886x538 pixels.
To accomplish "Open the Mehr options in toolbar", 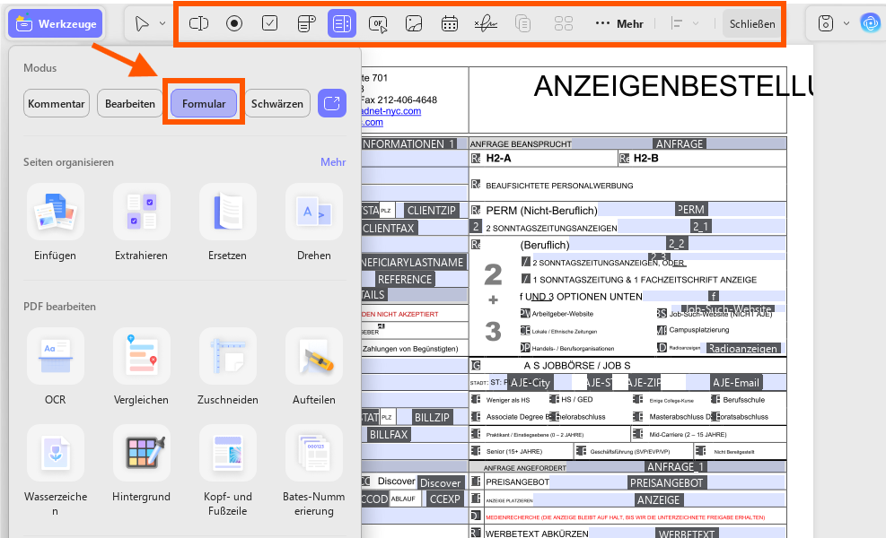I will (619, 23).
